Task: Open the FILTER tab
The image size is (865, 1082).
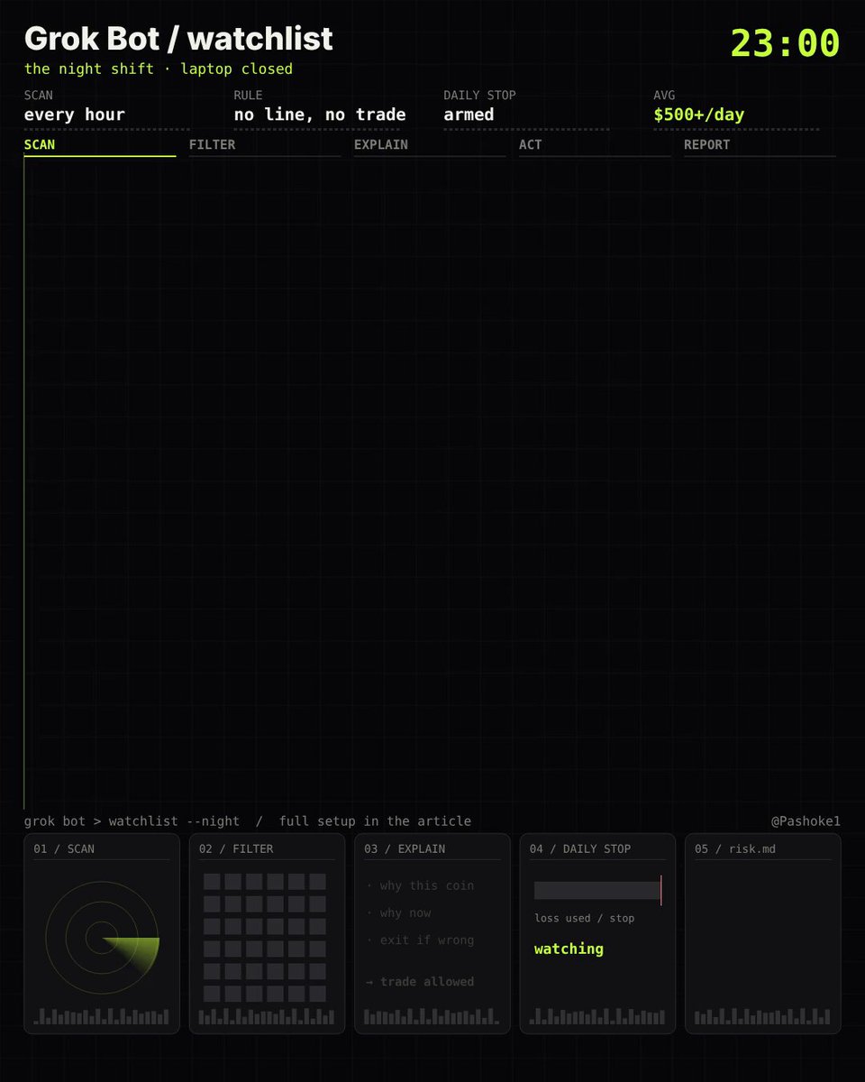Action: [x=265, y=145]
